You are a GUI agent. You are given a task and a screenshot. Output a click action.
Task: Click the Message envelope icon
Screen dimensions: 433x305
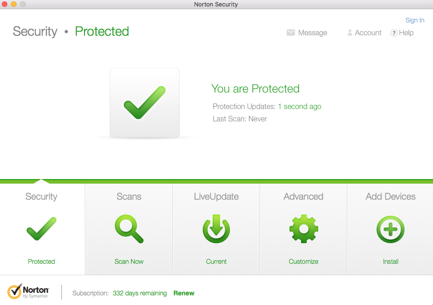291,33
